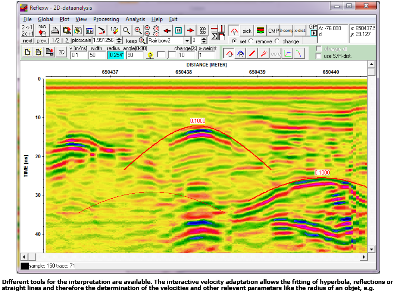The image size is (394, 293).
Task: Expand the GPS panel arrow button
Action: click(313, 34)
